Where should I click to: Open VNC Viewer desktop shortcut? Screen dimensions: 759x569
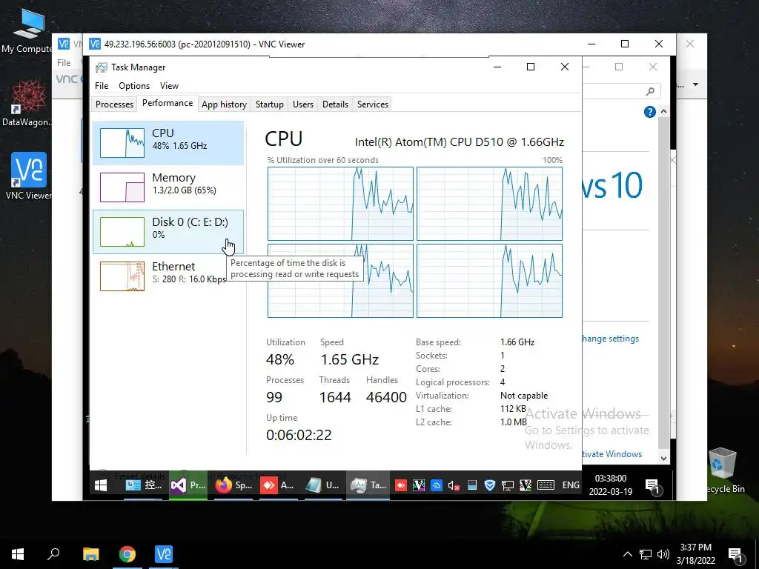(x=28, y=176)
